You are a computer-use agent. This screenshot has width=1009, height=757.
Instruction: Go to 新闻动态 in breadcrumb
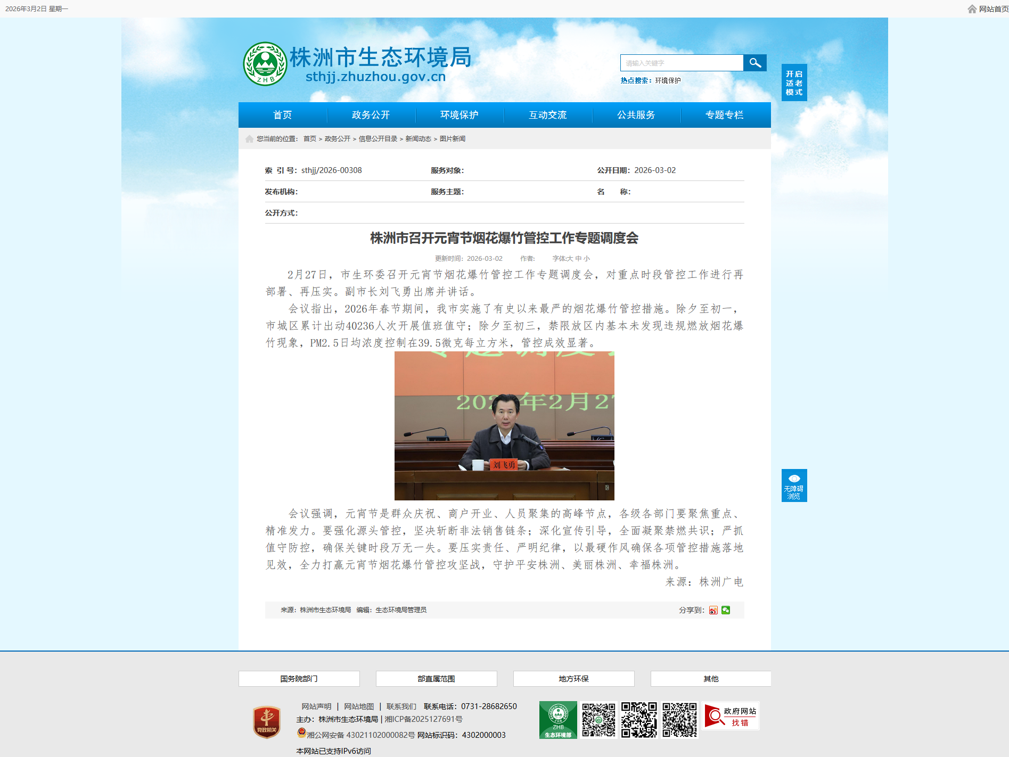418,139
